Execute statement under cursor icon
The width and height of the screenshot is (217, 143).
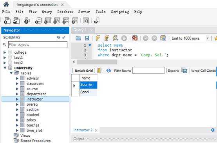[107, 38]
